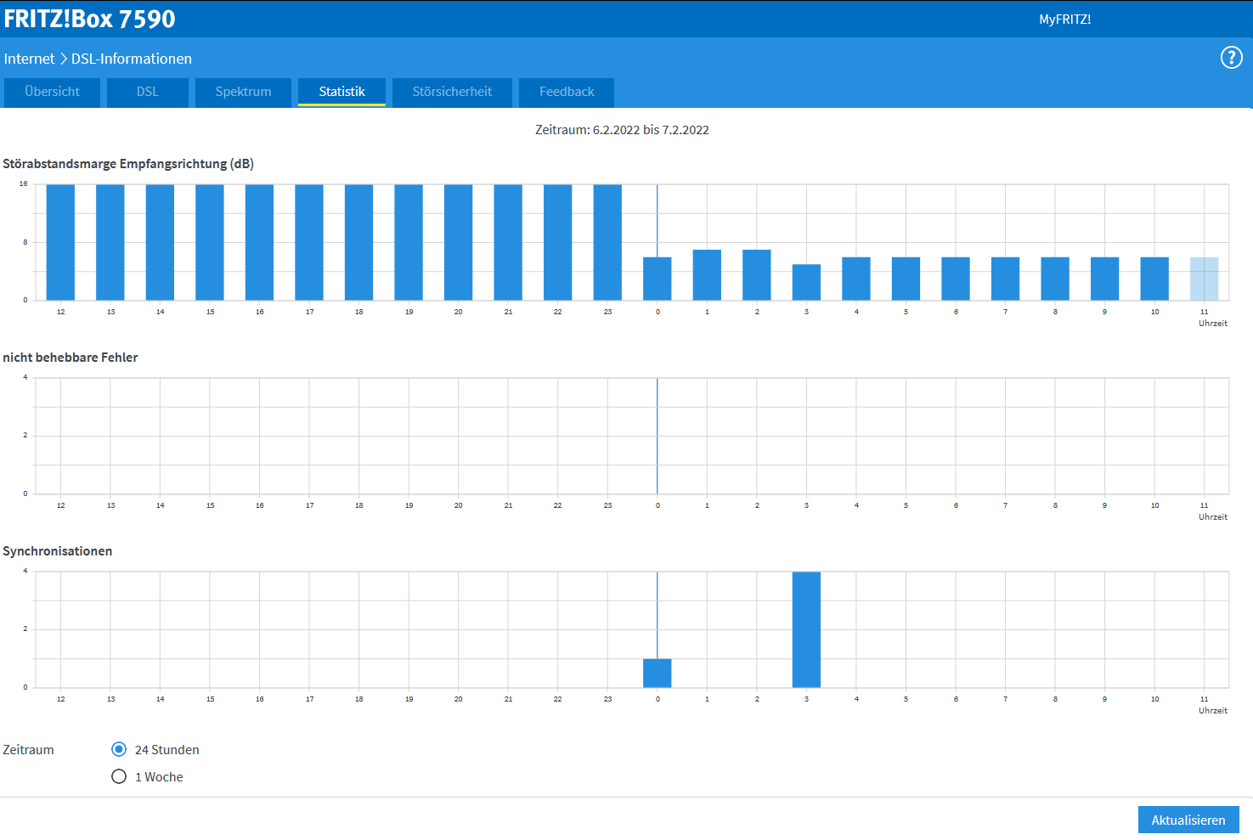Screen dimensions: 1253x840
Task: Select the 1 Woche radio button
Action: pyautogui.click(x=119, y=776)
